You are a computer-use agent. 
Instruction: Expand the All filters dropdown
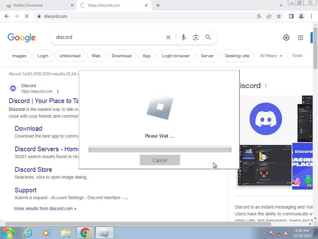[x=271, y=56]
